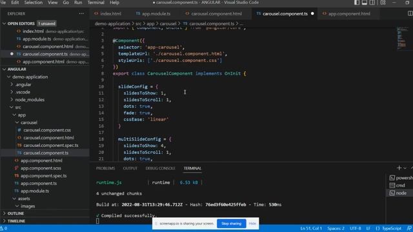Collapse the assets folder
Viewport: 413px width, 232px height.
click(x=24, y=198)
